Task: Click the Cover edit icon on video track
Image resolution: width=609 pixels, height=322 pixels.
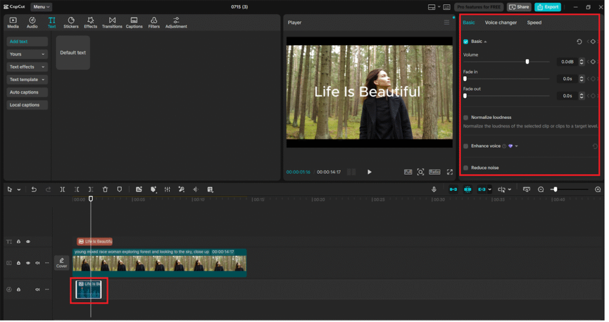Action: [62, 262]
